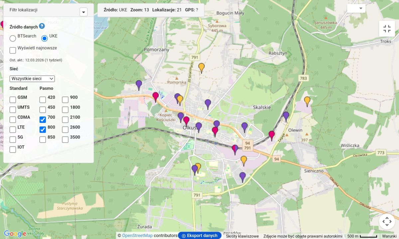Click the magenta marker east of Olkusz label
Image resolution: width=399 pixels, height=239 pixels.
click(215, 131)
